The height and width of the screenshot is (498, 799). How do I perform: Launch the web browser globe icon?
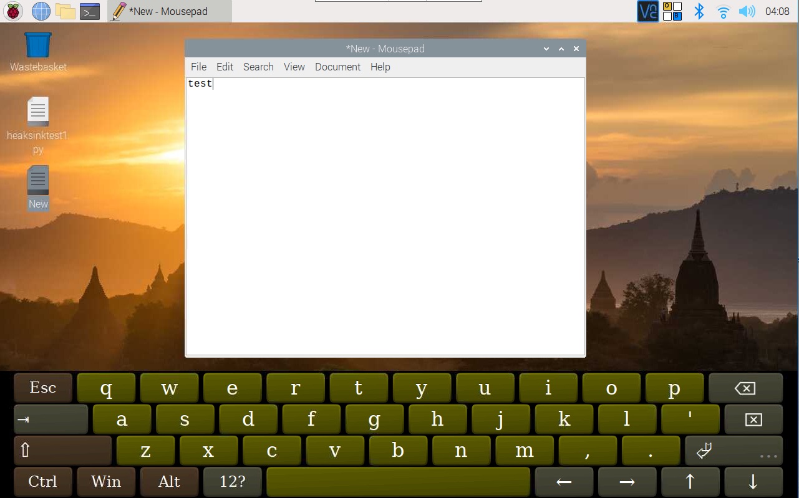[41, 11]
